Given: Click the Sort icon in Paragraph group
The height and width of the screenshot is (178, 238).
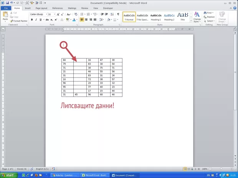Looking at the screenshot, I should [x=113, y=14].
